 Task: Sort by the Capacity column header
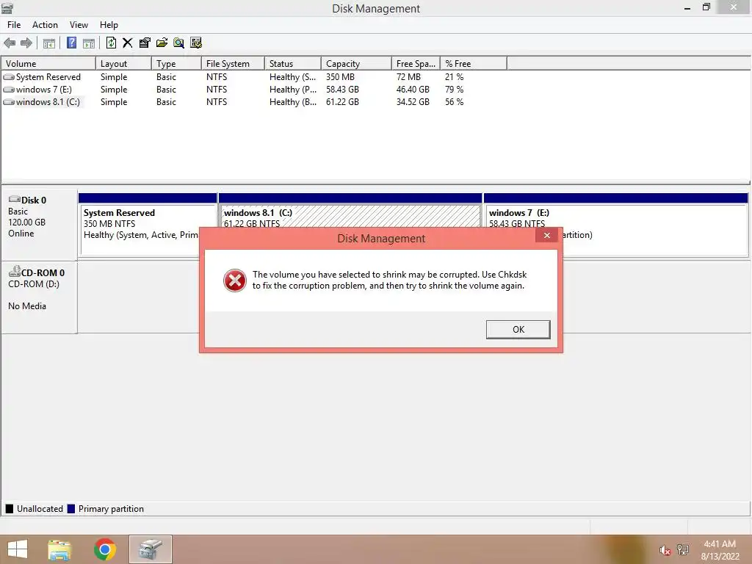(x=356, y=64)
